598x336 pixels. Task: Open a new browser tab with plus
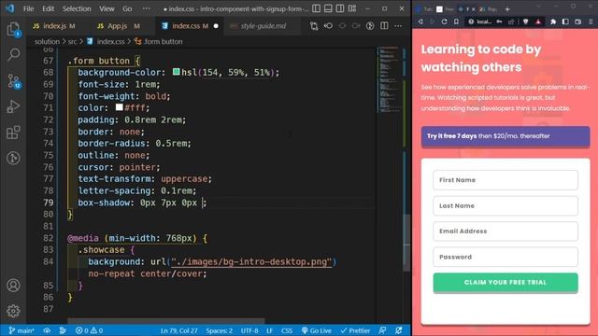pyautogui.click(x=507, y=9)
